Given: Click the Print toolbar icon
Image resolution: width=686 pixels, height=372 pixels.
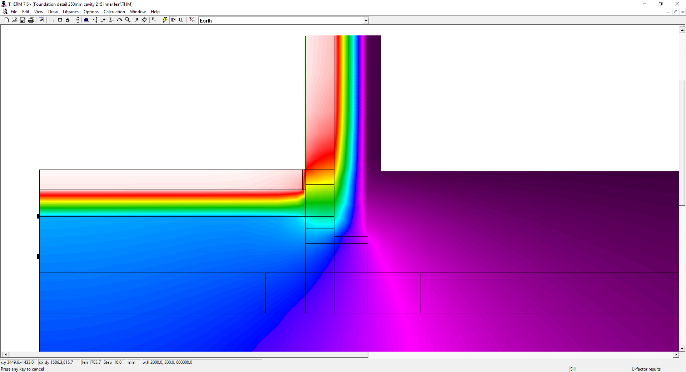Looking at the screenshot, I should pos(31,20).
